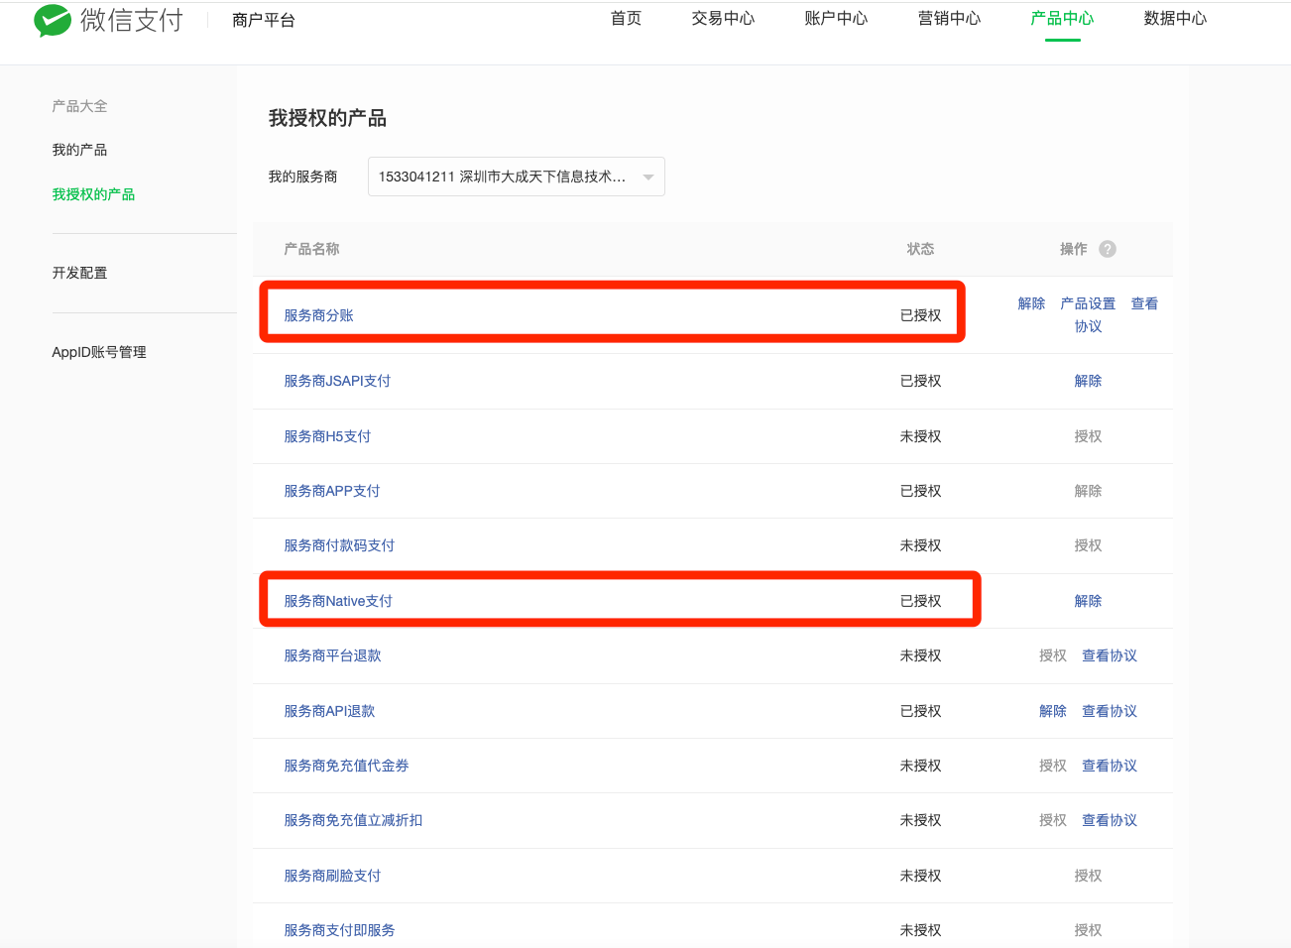Click the 产品大全 sidebar heading
The image size is (1291, 948).
(x=79, y=106)
